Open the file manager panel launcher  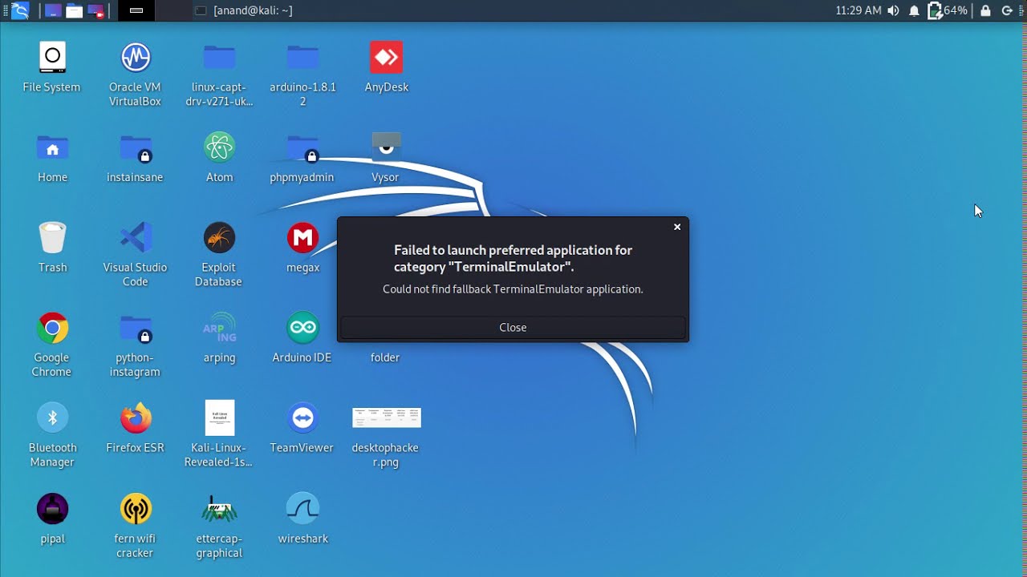[75, 10]
